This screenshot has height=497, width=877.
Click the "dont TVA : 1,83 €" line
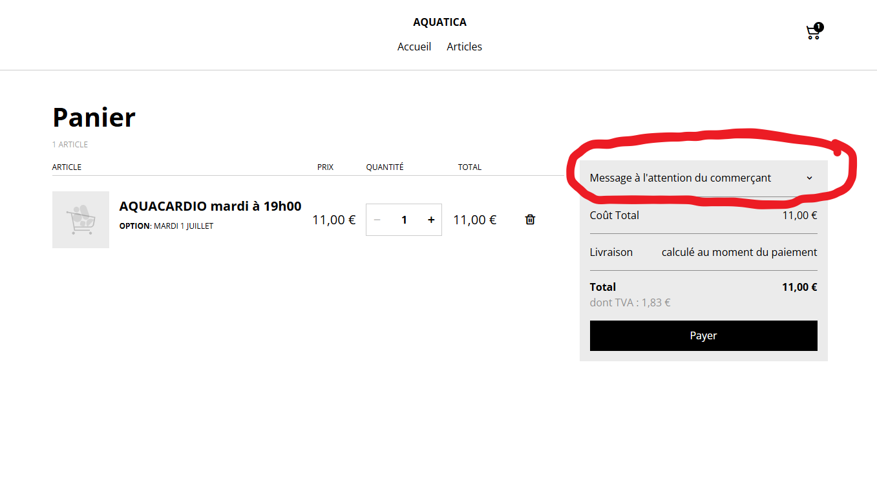coord(630,302)
